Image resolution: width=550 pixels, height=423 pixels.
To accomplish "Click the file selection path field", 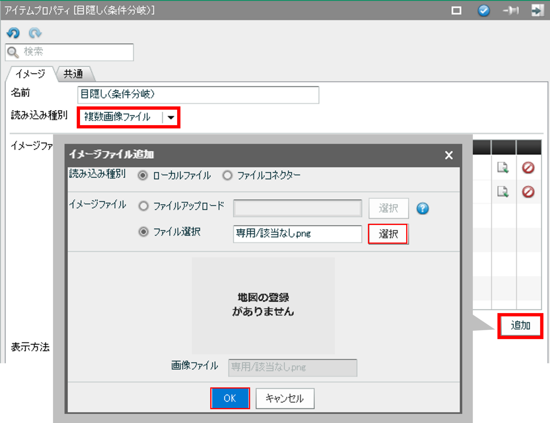I will click(x=297, y=234).
